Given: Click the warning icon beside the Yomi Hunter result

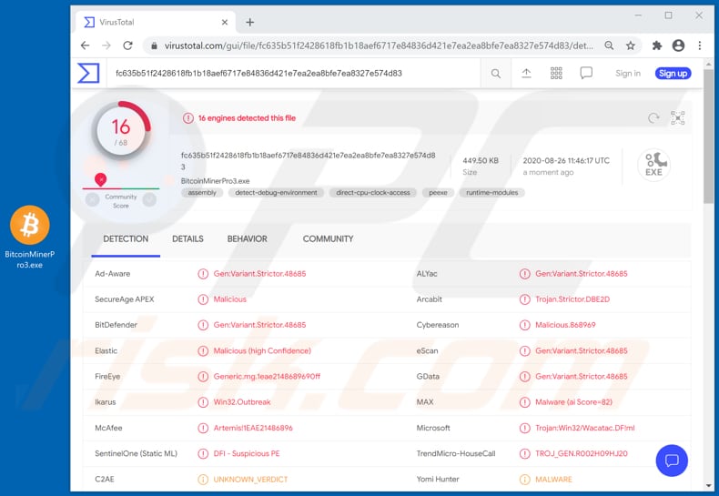Looking at the screenshot, I should click(x=524, y=479).
